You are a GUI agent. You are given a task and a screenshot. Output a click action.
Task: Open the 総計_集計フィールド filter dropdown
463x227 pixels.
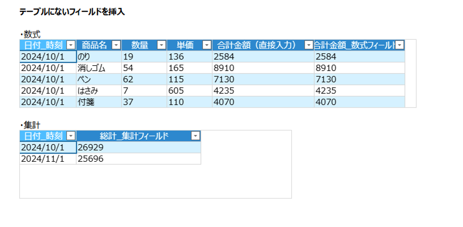[195, 136]
